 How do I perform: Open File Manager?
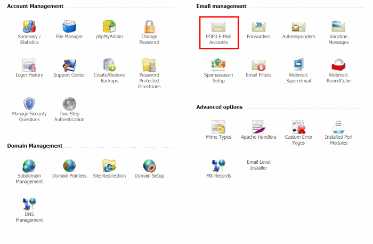pyautogui.click(x=69, y=27)
